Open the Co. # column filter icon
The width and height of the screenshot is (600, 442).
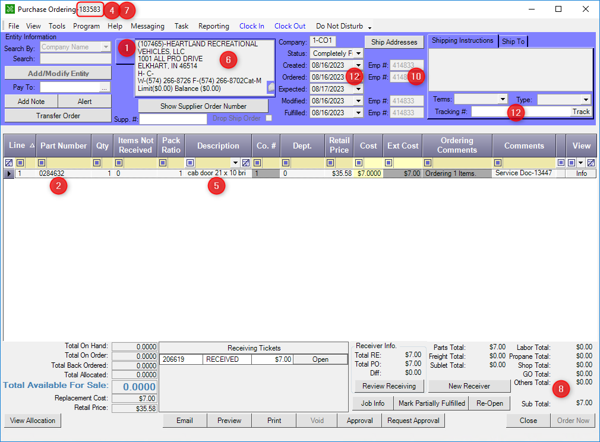click(x=257, y=163)
